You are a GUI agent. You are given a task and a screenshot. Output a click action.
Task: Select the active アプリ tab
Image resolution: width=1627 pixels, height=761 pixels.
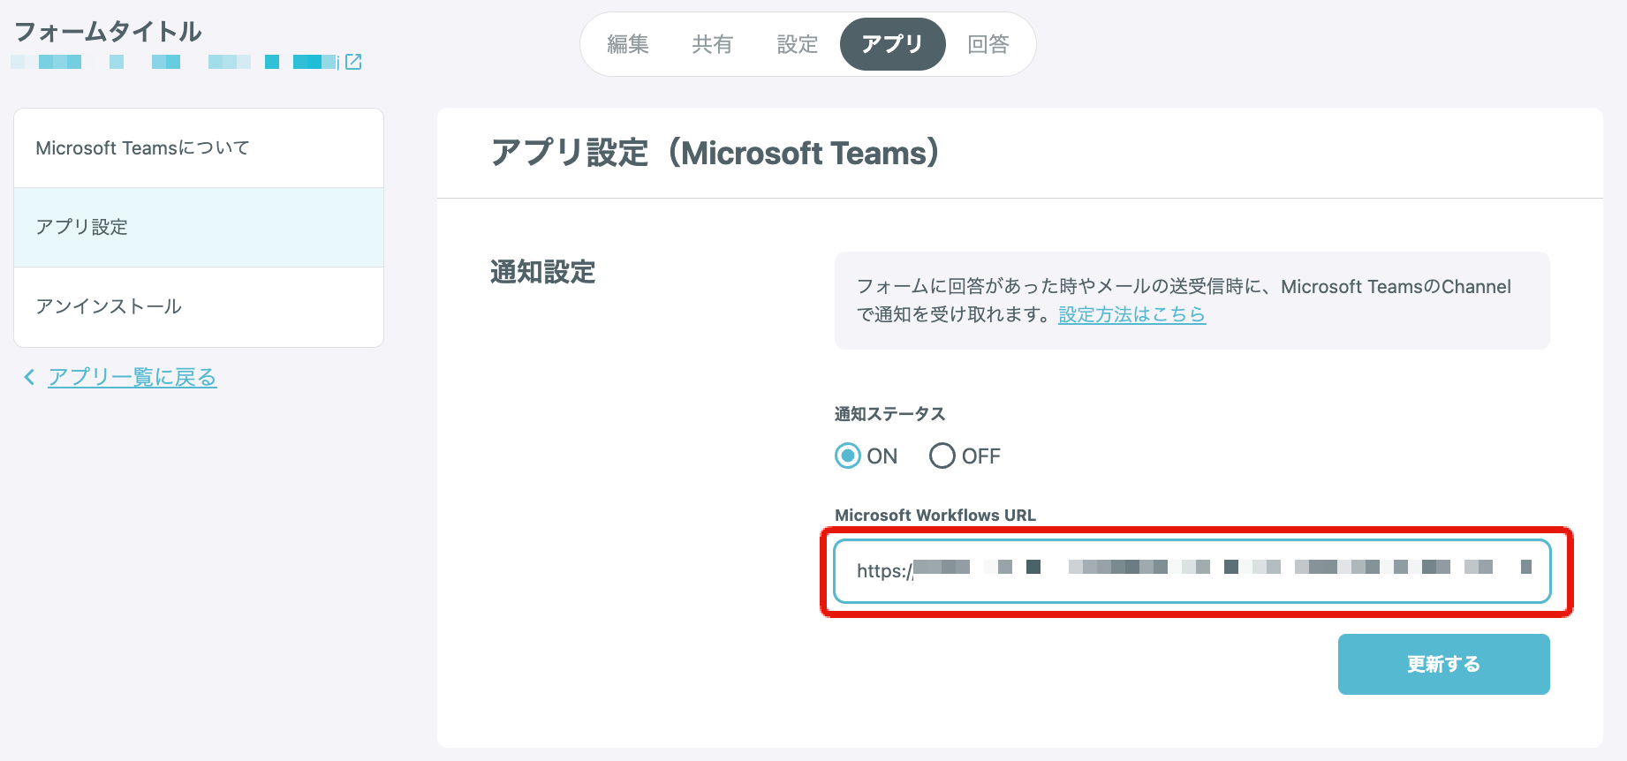[892, 44]
